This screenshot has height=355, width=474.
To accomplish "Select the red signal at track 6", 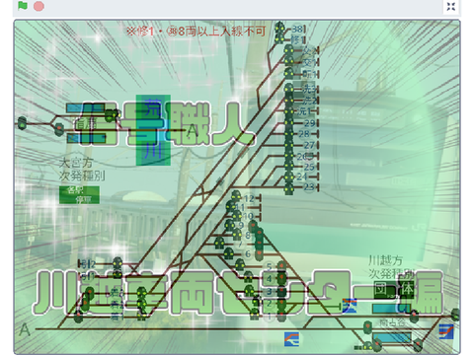I will [x=260, y=253].
